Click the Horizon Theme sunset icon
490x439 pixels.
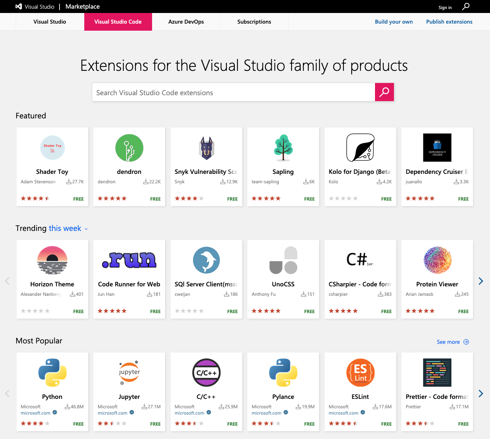tap(52, 260)
